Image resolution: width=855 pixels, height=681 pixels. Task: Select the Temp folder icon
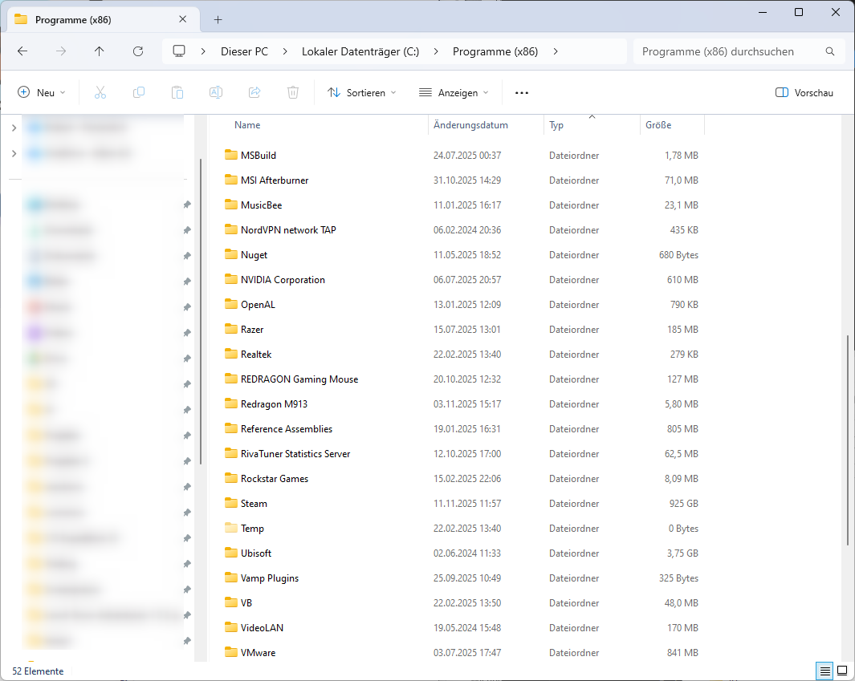[231, 528]
